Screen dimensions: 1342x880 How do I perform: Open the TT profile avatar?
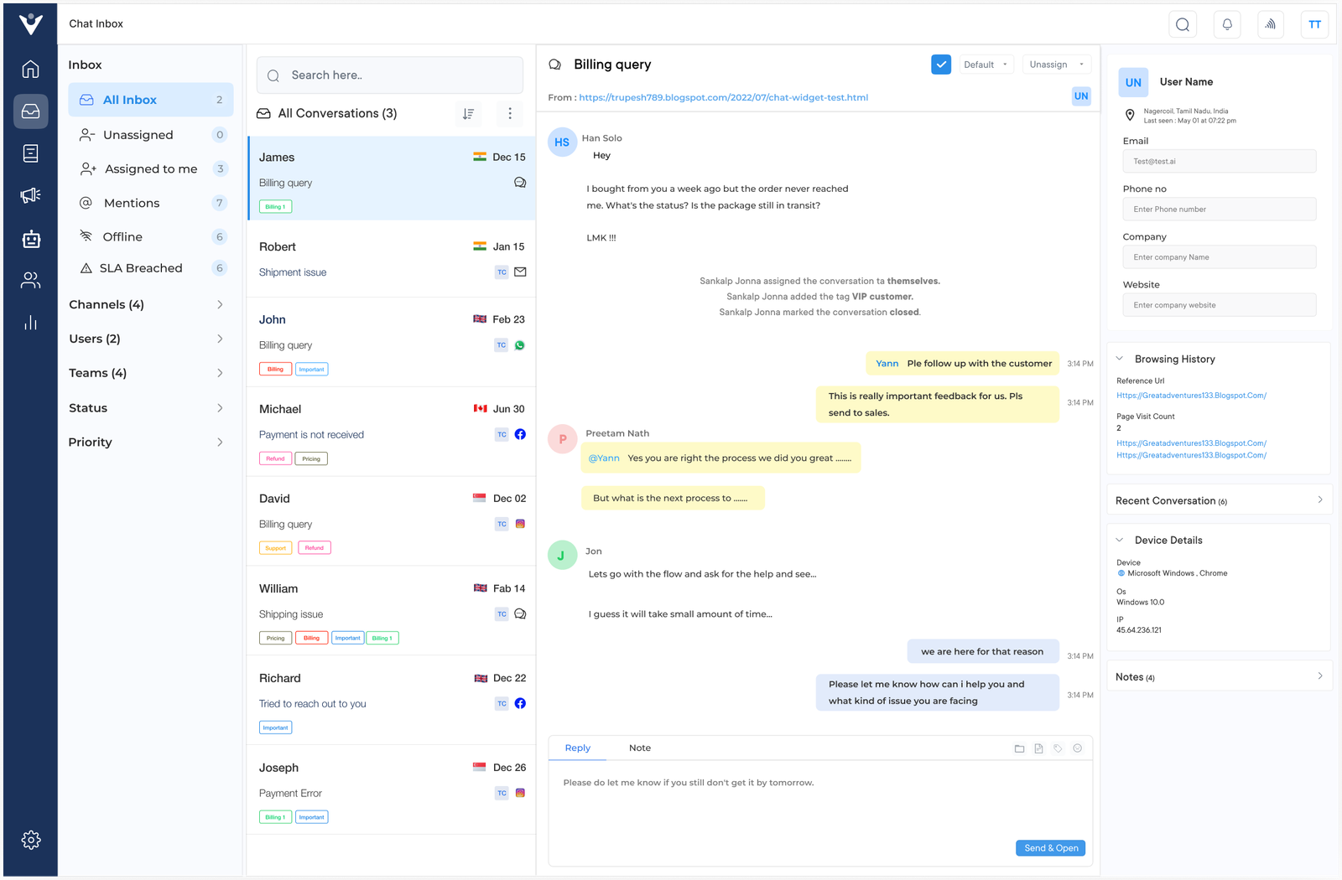1315,24
